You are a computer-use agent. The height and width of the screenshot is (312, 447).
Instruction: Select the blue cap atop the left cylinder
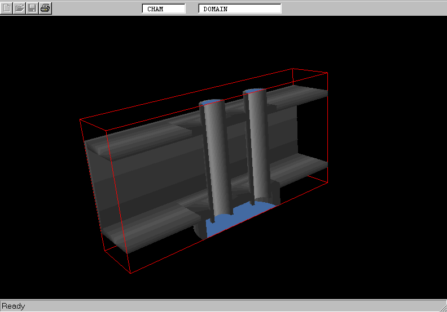210,102
